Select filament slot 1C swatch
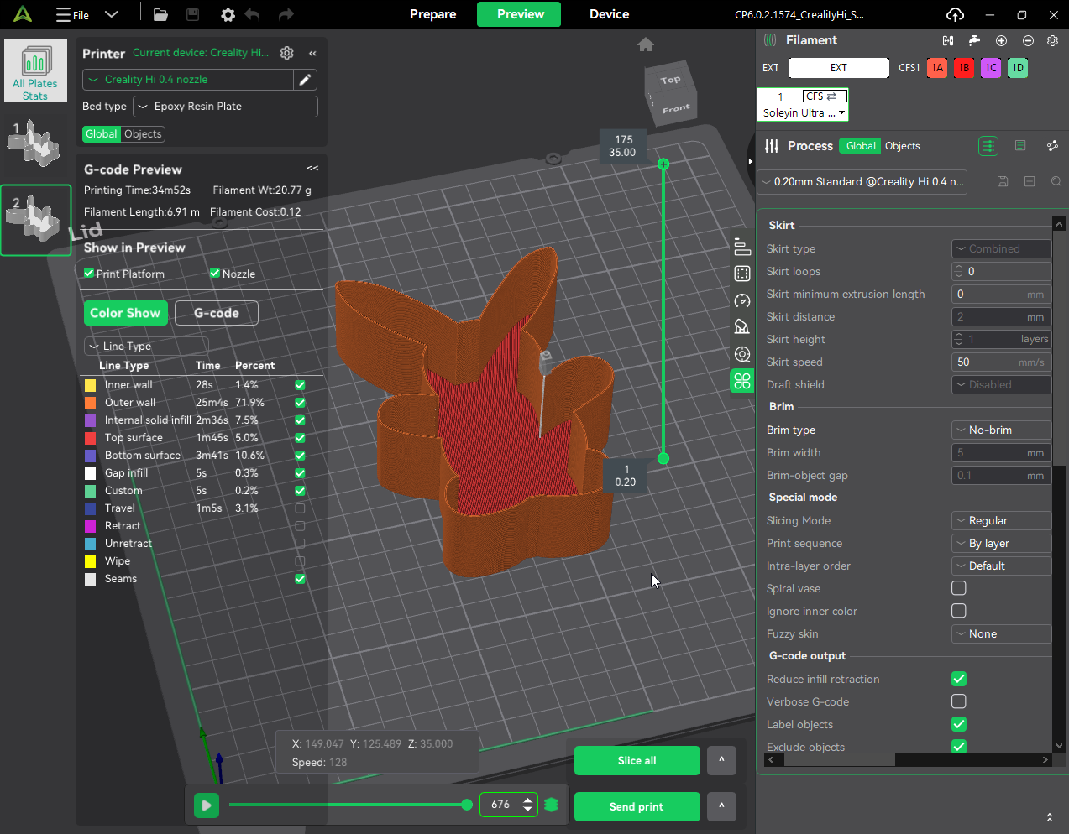 coord(991,68)
